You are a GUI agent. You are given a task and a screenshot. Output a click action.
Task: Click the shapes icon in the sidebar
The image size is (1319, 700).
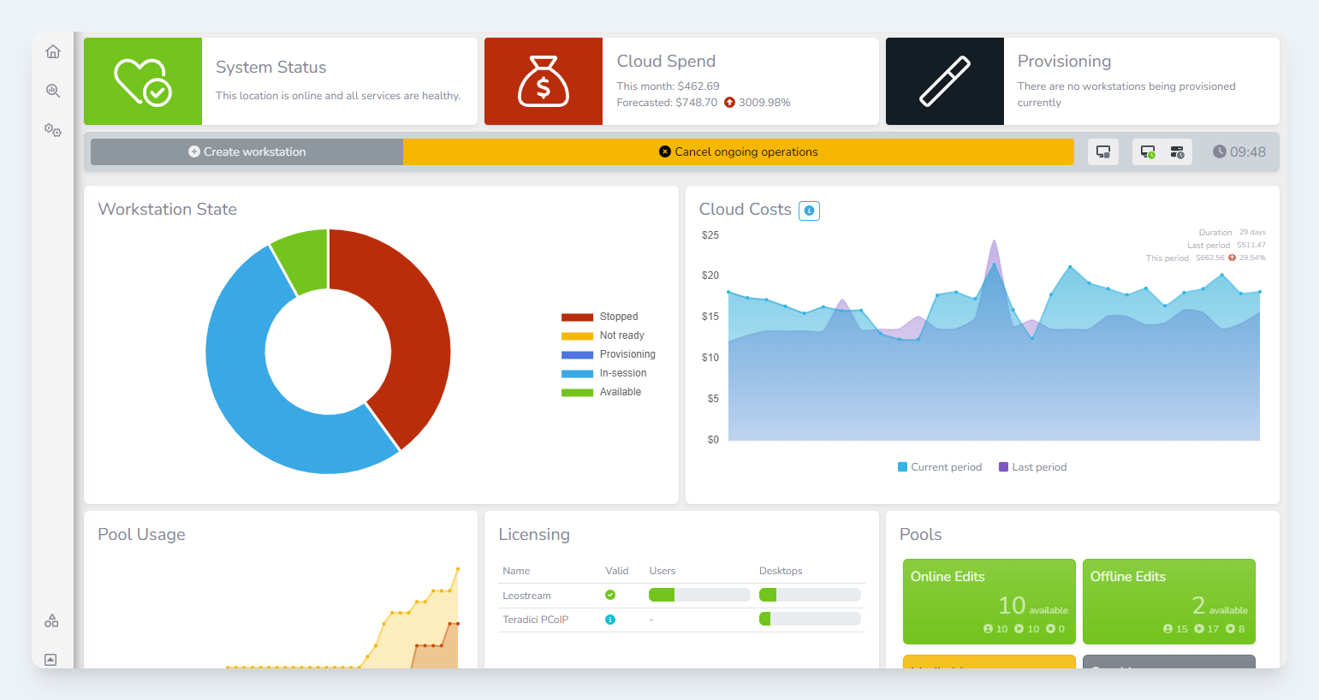click(51, 620)
